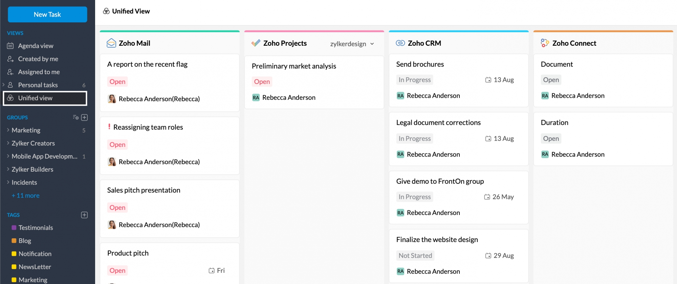This screenshot has width=677, height=284.
Task: Click RA avatar on Preliminary market analysis card
Action: pyautogui.click(x=256, y=97)
